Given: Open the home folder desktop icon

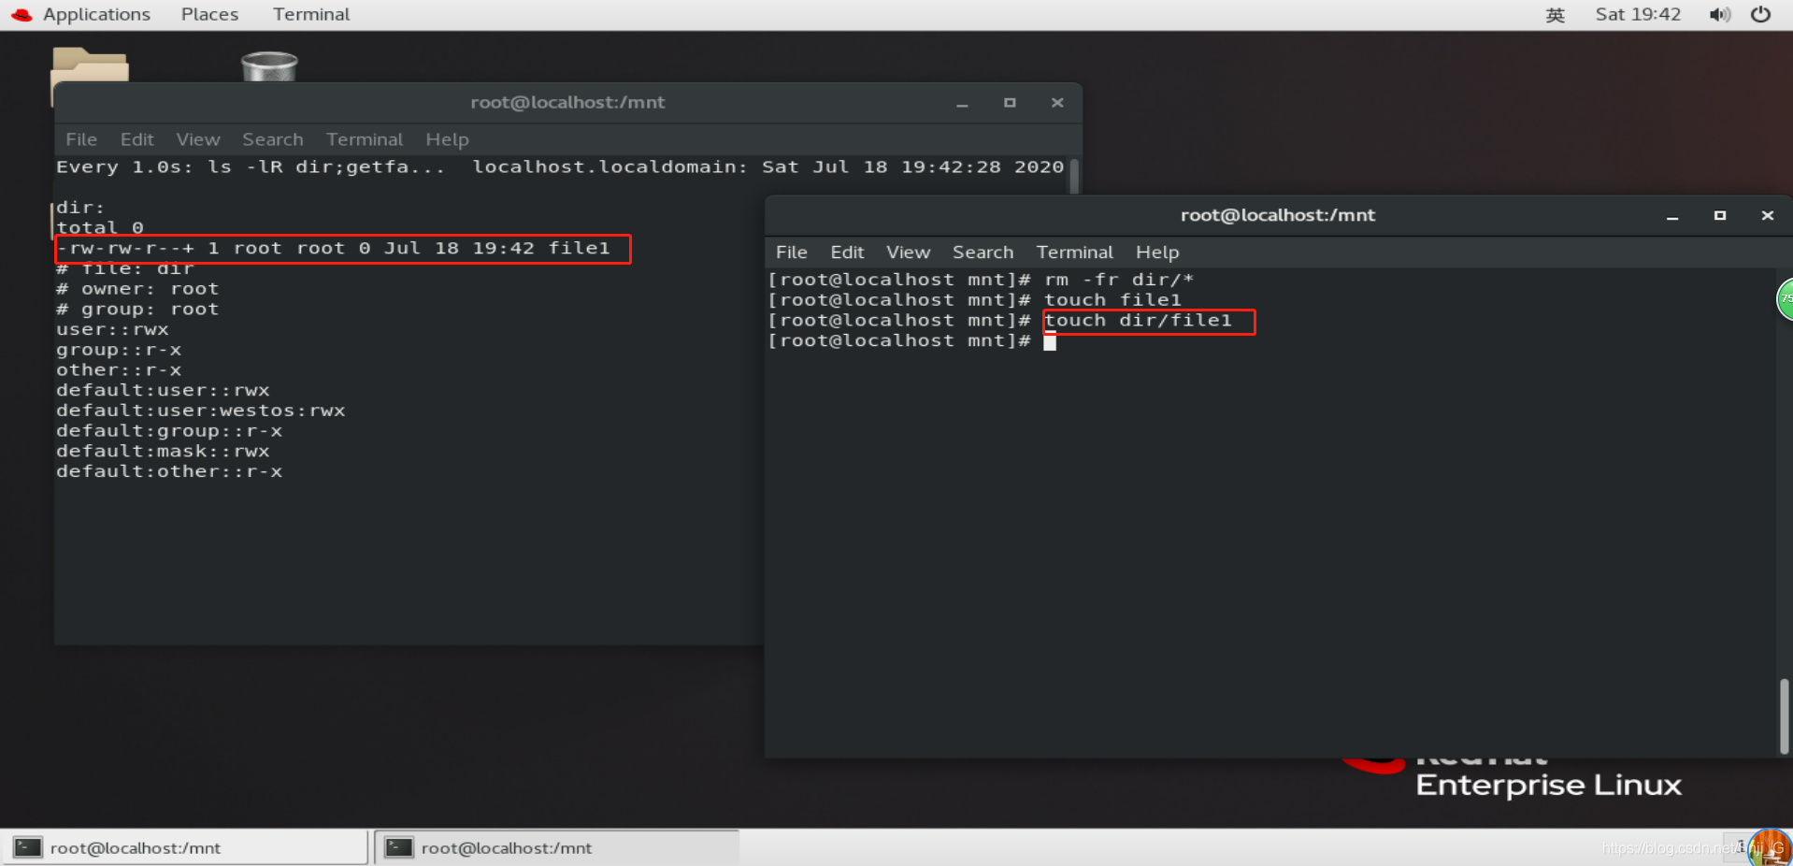Looking at the screenshot, I should click(x=90, y=65).
